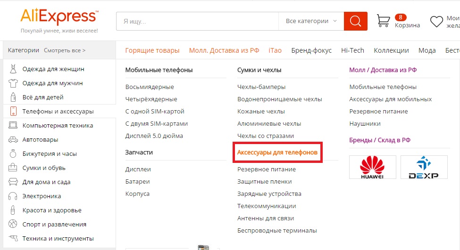Screen dimensions: 460x250
Task: Select Всё для детей category
Action: click(43, 97)
